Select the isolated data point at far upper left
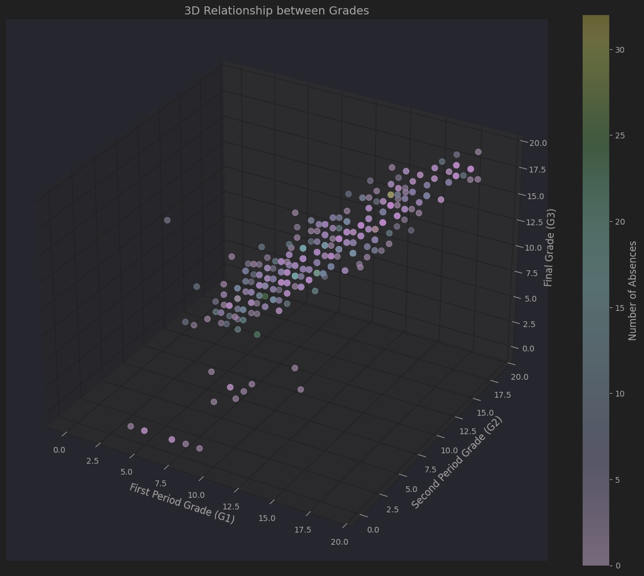644x576 pixels. (167, 220)
